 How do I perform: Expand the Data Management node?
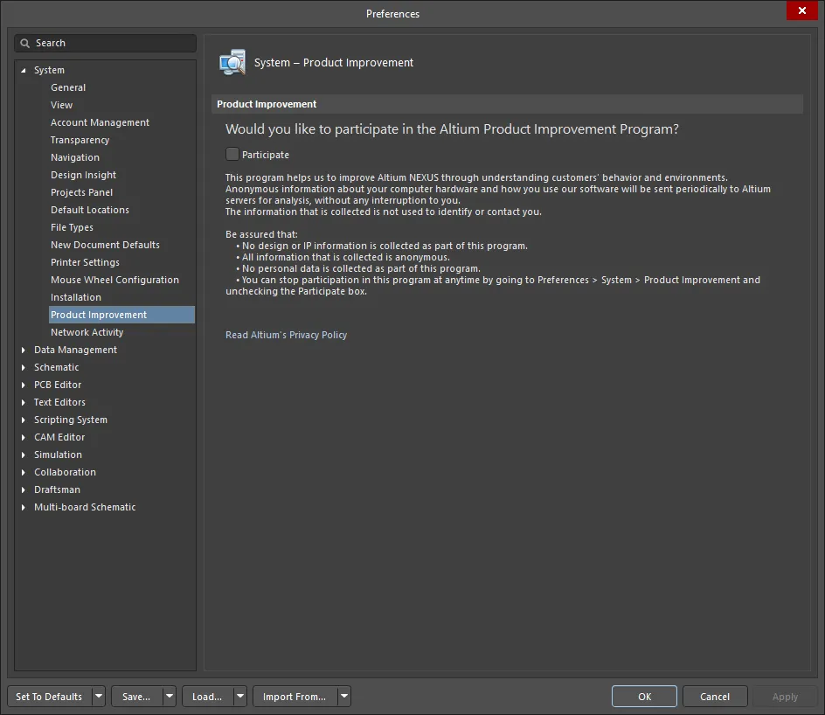(23, 350)
